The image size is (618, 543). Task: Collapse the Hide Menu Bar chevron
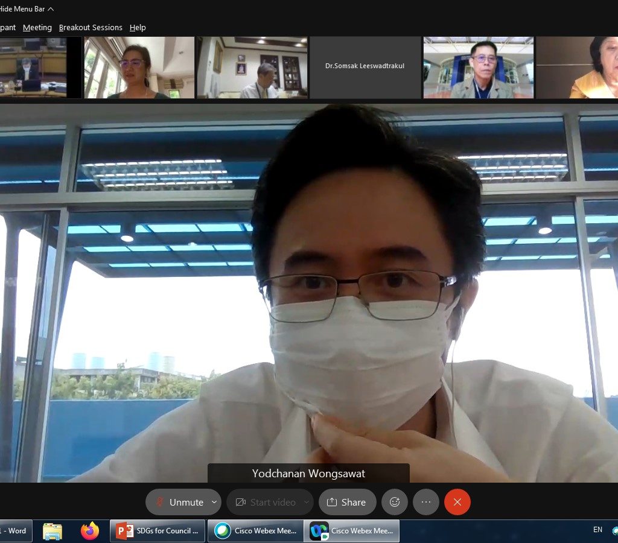pyautogui.click(x=51, y=9)
